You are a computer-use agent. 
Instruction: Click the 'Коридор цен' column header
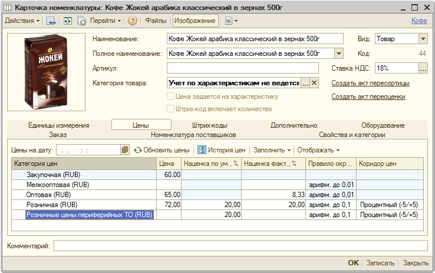click(x=390, y=164)
